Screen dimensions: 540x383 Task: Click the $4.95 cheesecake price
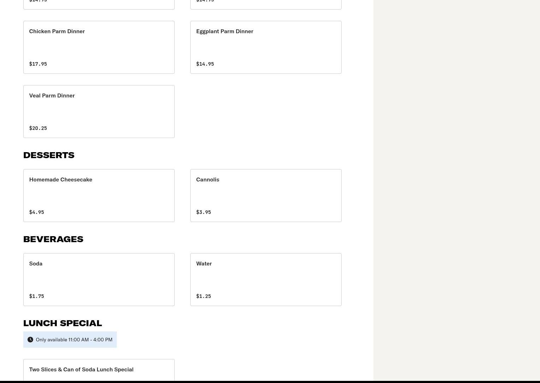[37, 212]
